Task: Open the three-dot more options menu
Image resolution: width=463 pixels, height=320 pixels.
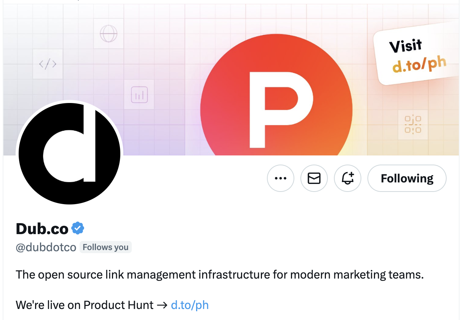Action: tap(281, 178)
